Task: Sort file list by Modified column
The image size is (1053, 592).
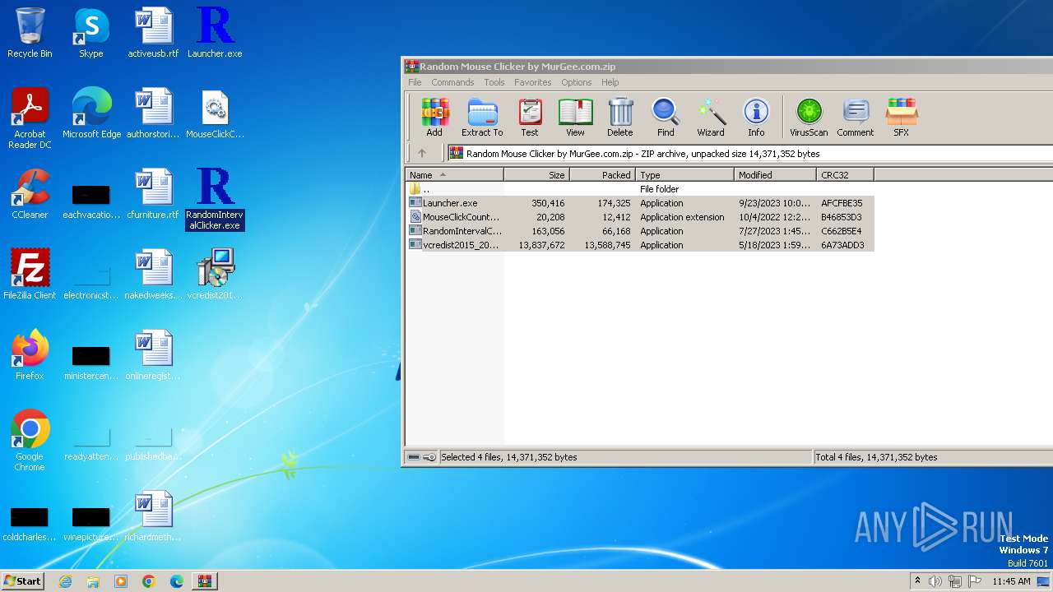Action: click(775, 175)
